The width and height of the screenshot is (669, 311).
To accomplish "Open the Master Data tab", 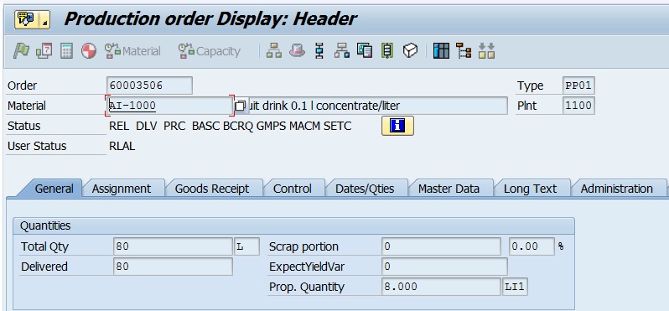I will click(x=449, y=189).
